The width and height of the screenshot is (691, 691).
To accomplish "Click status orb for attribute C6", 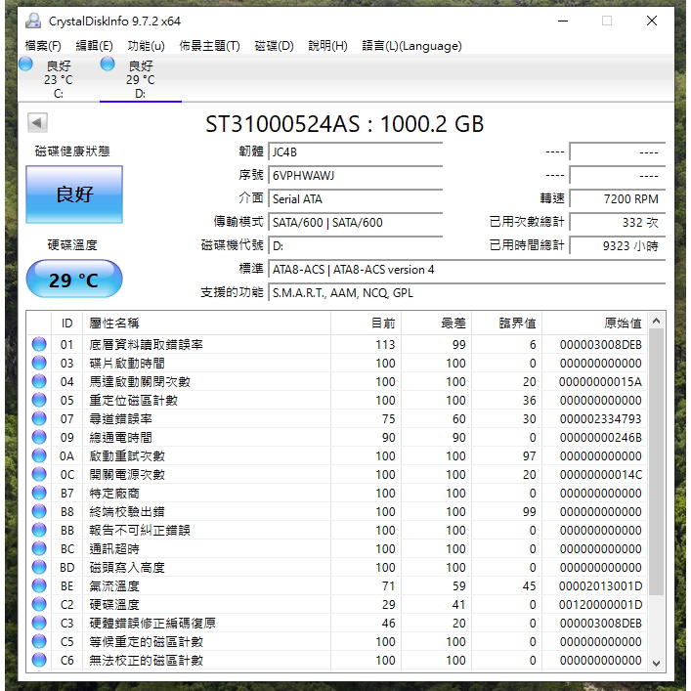I will click(39, 660).
